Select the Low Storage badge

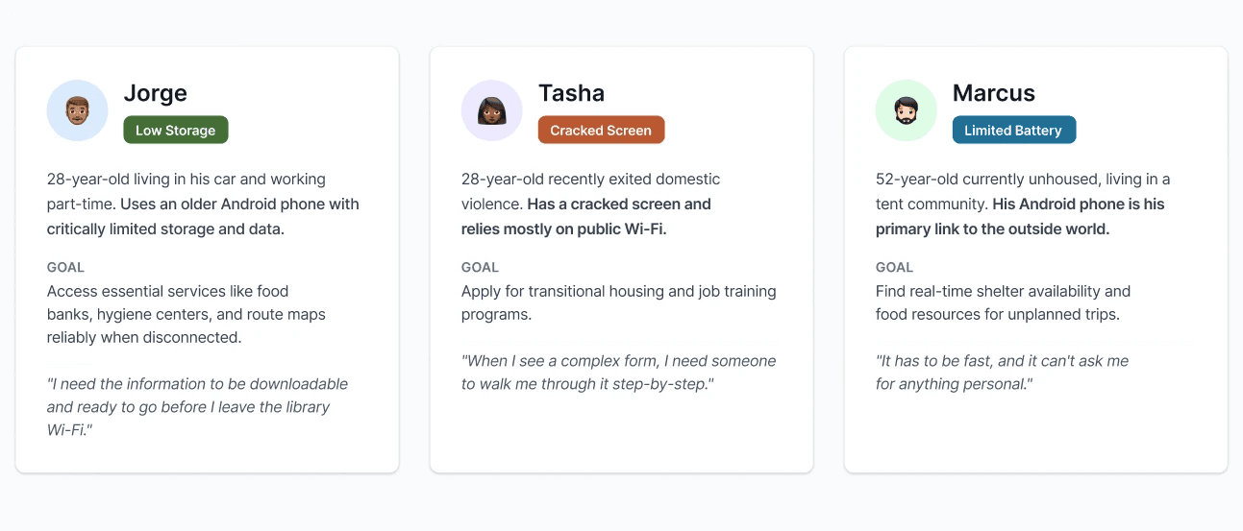point(175,131)
